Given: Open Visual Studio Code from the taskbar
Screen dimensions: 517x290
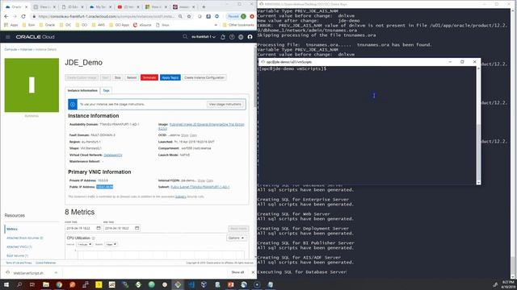Looking at the screenshot, I should click(x=191, y=284).
